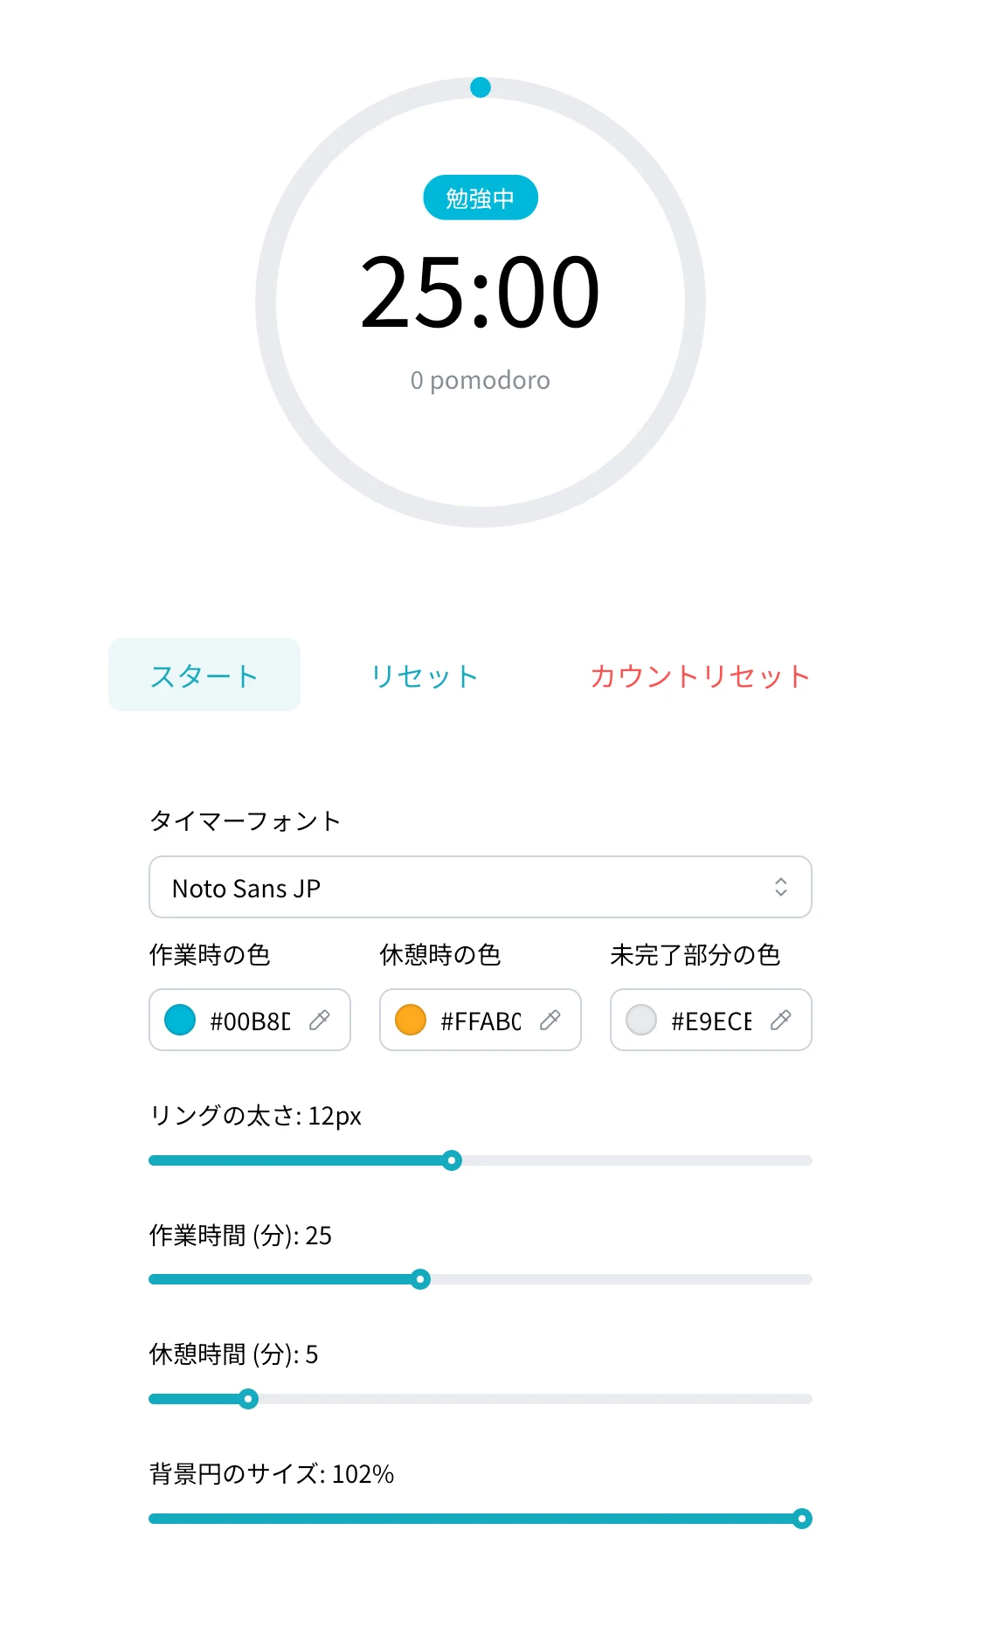Click the #E9ECE hex color input
Image resolution: width=996 pixels, height=1634 pixels.
[x=712, y=1021]
